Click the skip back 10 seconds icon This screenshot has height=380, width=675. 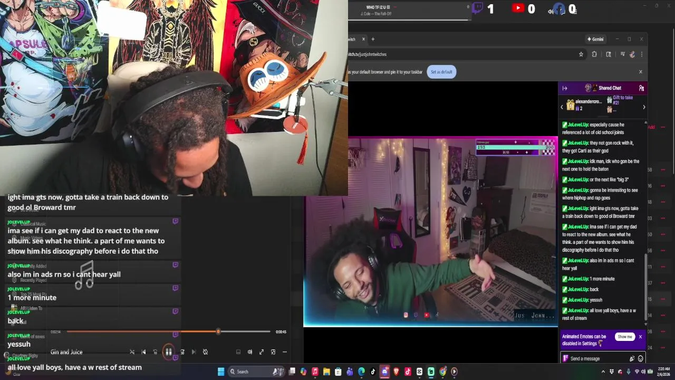coord(155,352)
